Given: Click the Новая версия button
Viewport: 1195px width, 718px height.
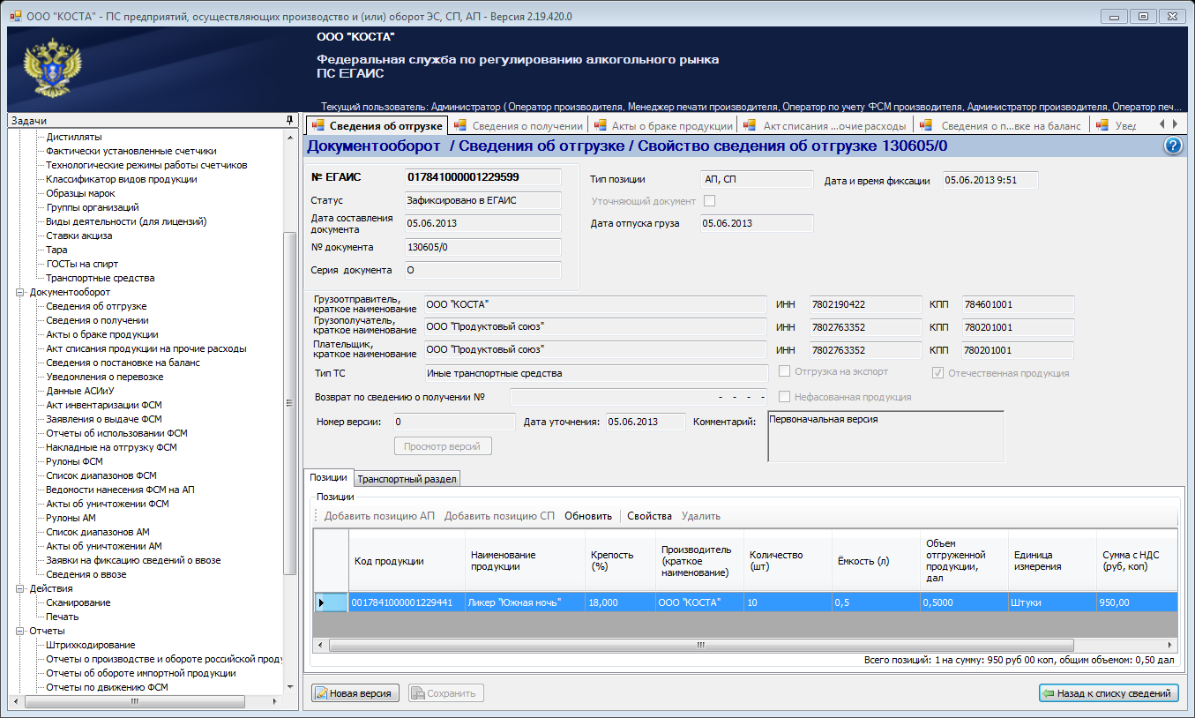Looking at the screenshot, I should [355, 693].
